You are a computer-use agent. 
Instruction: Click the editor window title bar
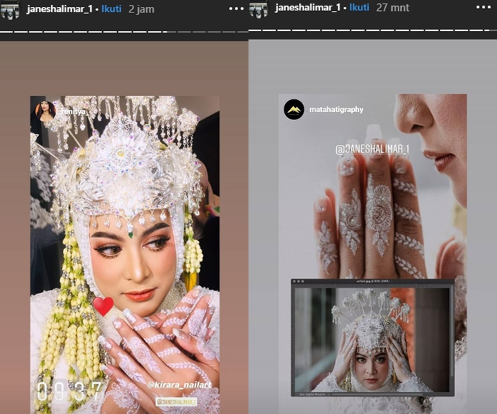click(x=373, y=282)
